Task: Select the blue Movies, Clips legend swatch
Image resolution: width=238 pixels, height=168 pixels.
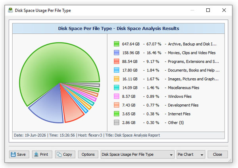Action: (x=116, y=52)
